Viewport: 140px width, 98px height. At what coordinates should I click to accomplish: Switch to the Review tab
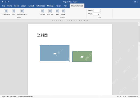(x=59, y=6)
